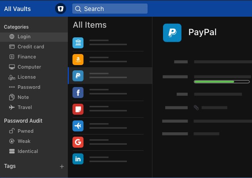Choose the Login category
The height and width of the screenshot is (178, 252).
click(x=34, y=36)
